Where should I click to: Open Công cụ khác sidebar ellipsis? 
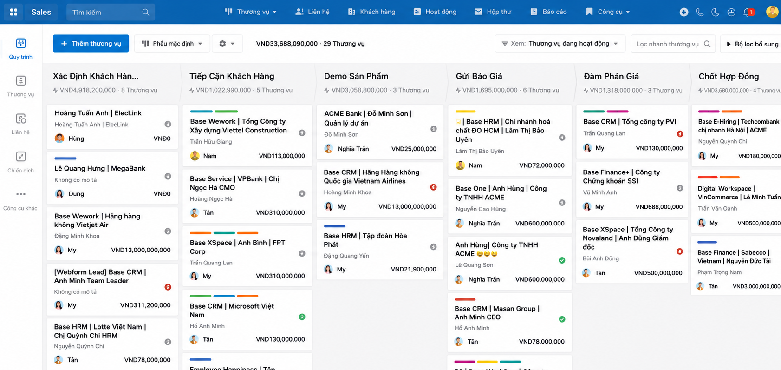[21, 194]
